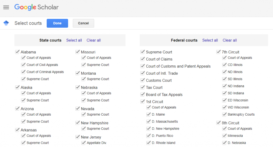This screenshot has width=273, height=147.
Task: Open the hamburger menu icon
Action: click(6, 7)
